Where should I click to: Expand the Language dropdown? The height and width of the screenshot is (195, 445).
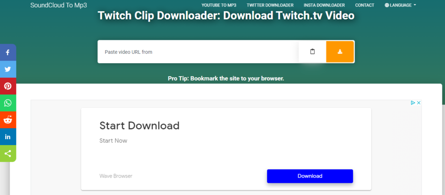click(400, 5)
